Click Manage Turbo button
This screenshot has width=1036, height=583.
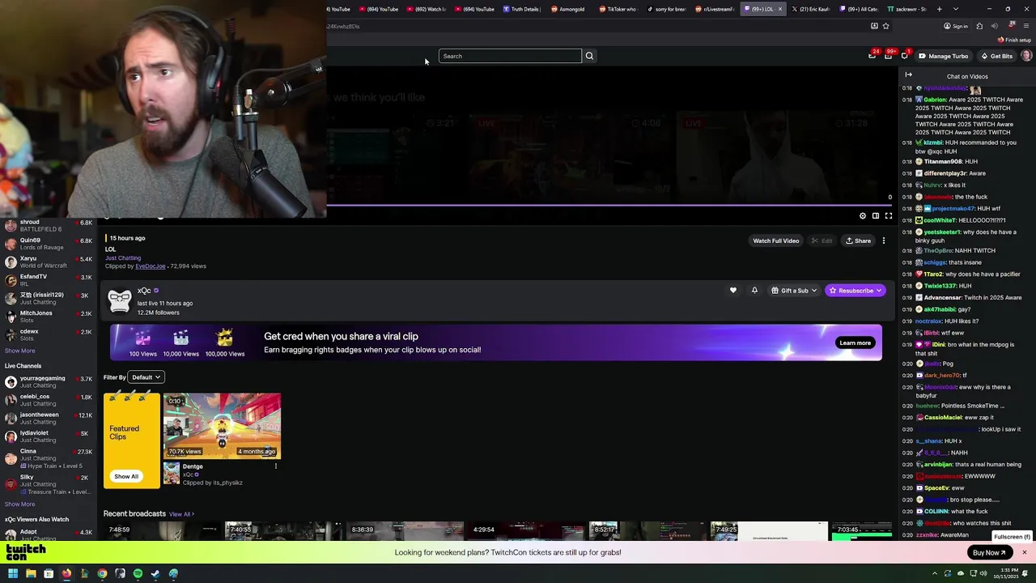pyautogui.click(x=943, y=56)
